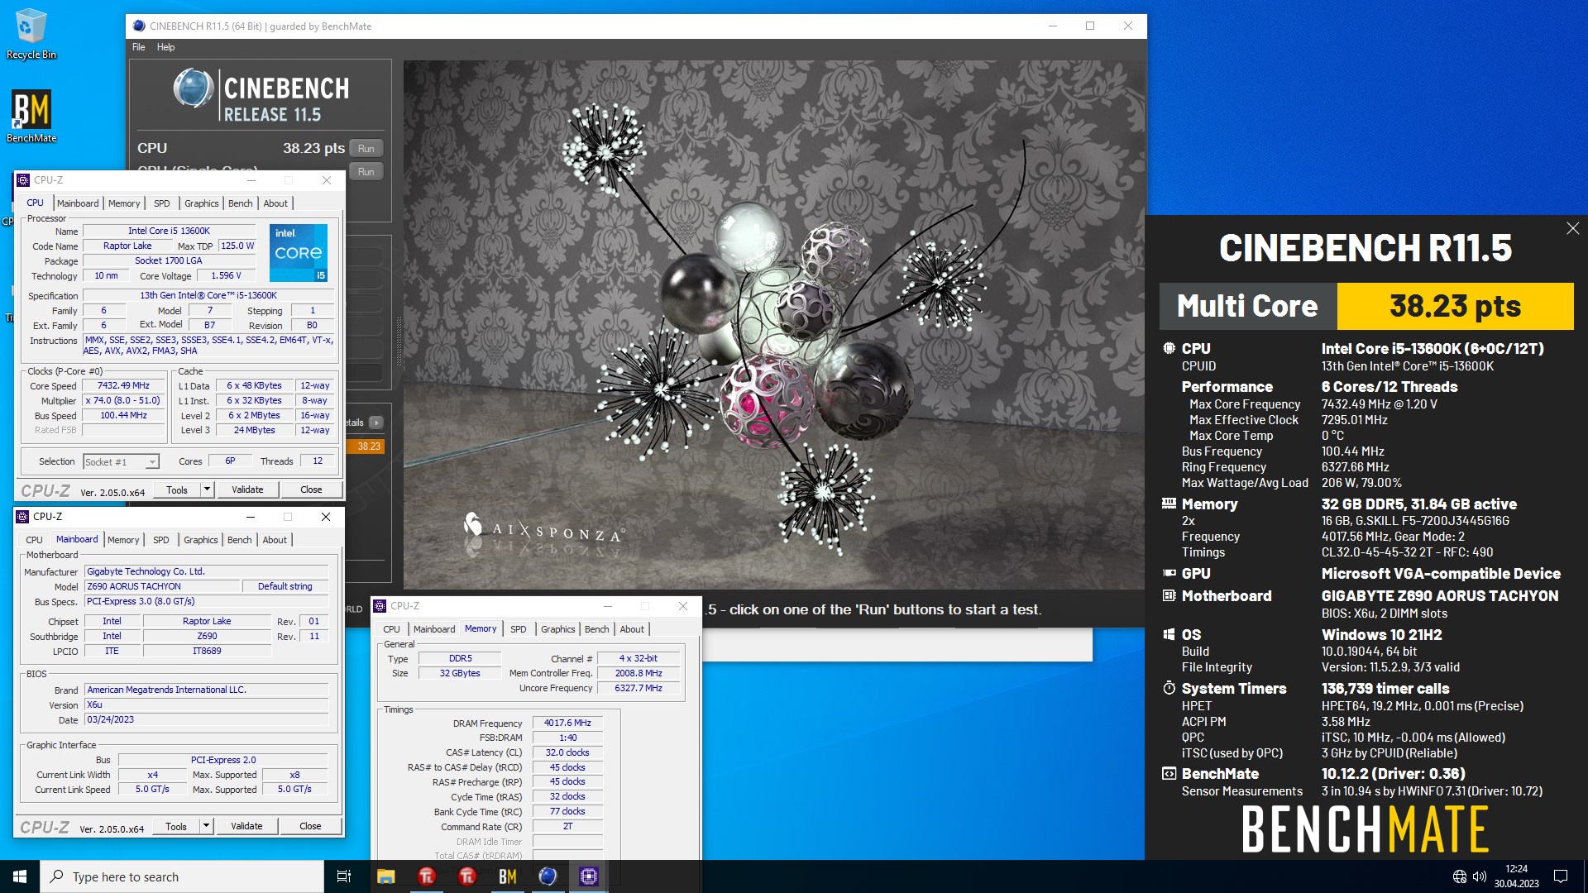Click the Model Z690 AORUS TACHYON field
Screen dimensions: 1588x893
tap(162, 586)
